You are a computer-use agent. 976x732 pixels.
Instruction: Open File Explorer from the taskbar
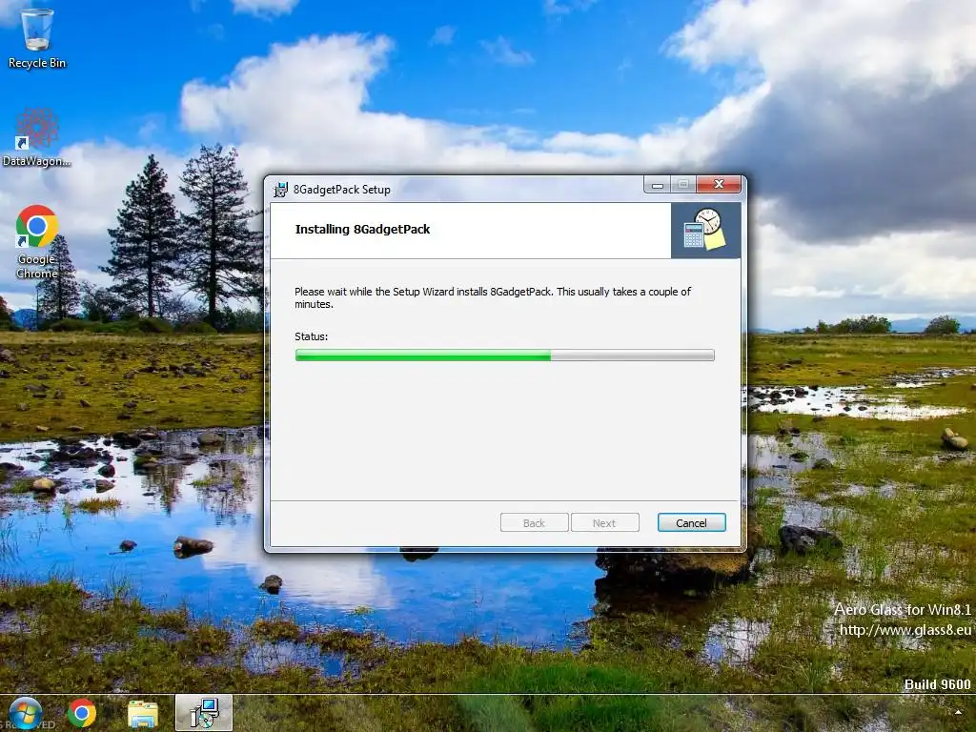pyautogui.click(x=143, y=714)
